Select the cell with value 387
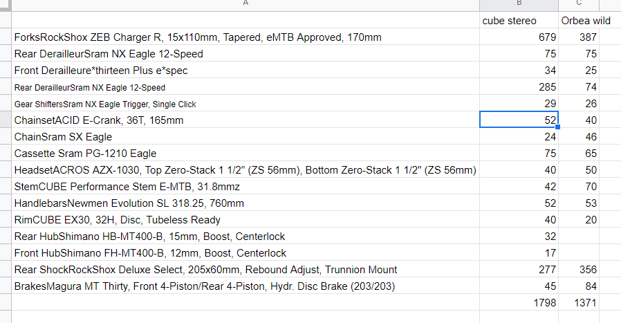This screenshot has height=323, width=621. (x=579, y=37)
